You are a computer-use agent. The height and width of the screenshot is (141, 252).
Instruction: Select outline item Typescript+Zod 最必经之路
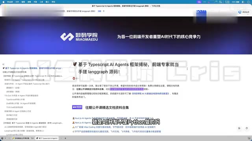(24, 80)
